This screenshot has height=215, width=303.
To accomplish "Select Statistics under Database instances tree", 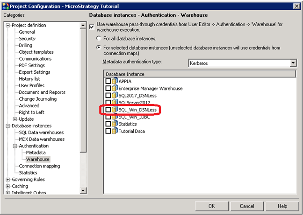I will coord(28,173).
